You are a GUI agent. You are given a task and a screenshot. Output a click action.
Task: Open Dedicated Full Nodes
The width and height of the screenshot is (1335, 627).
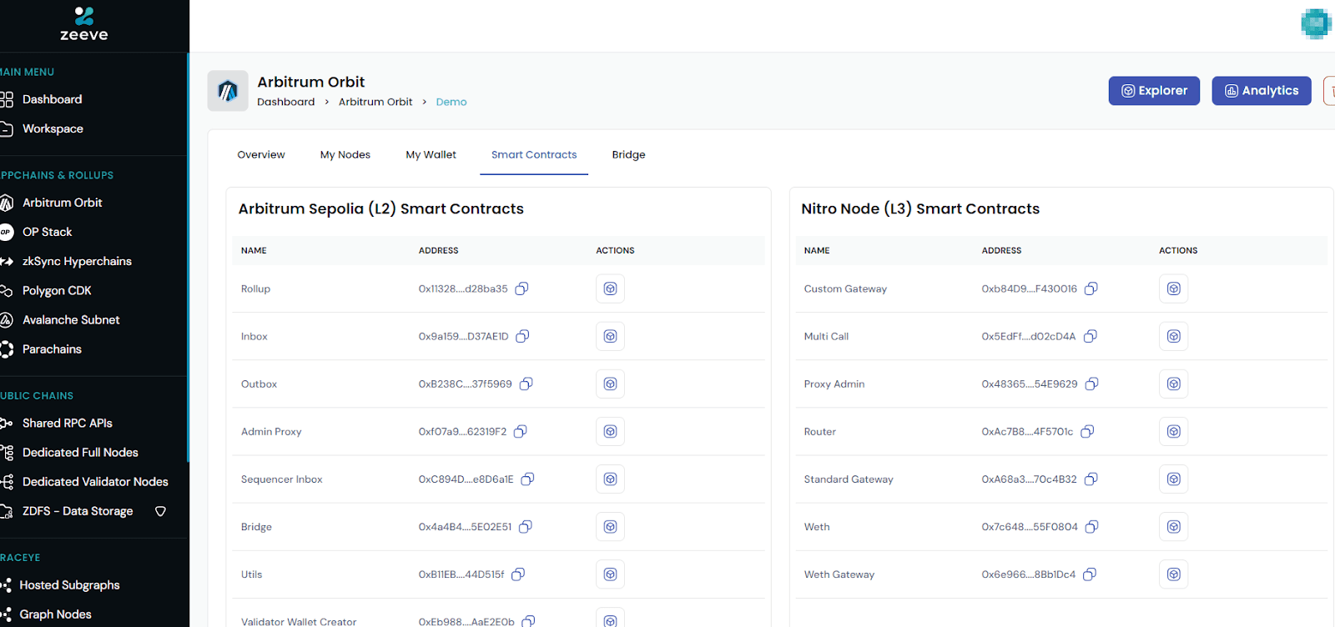coord(80,452)
